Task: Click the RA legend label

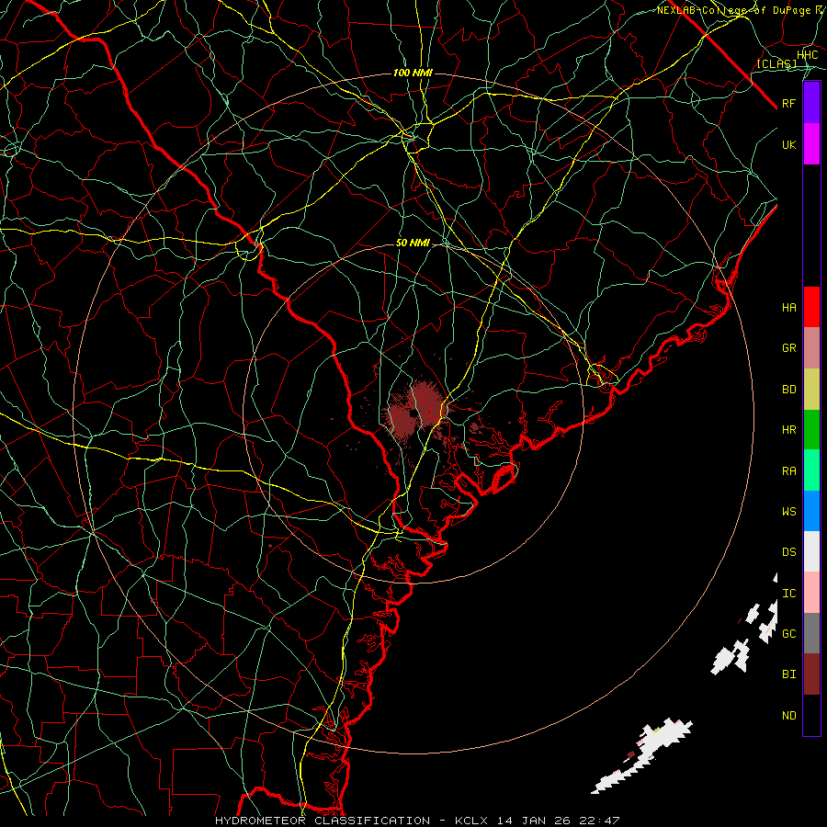Action: (x=789, y=471)
